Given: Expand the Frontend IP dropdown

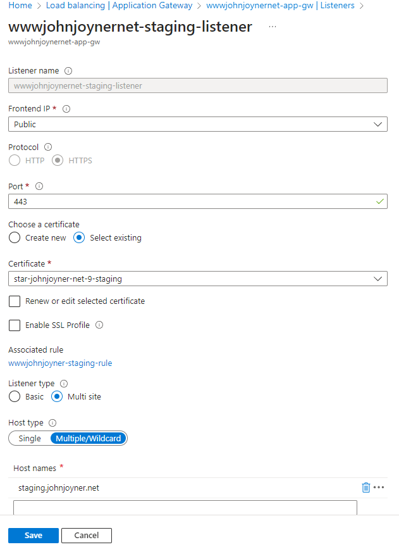Looking at the screenshot, I should [197, 125].
